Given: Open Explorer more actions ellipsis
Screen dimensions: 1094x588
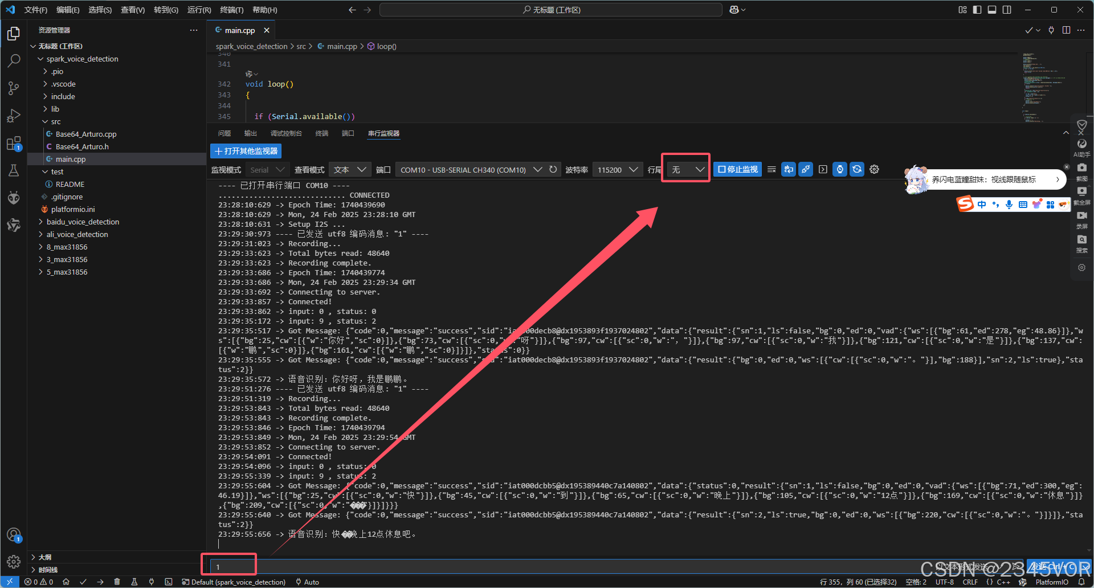Looking at the screenshot, I should coord(194,30).
